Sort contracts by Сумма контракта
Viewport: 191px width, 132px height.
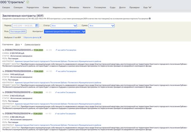point(32,45)
